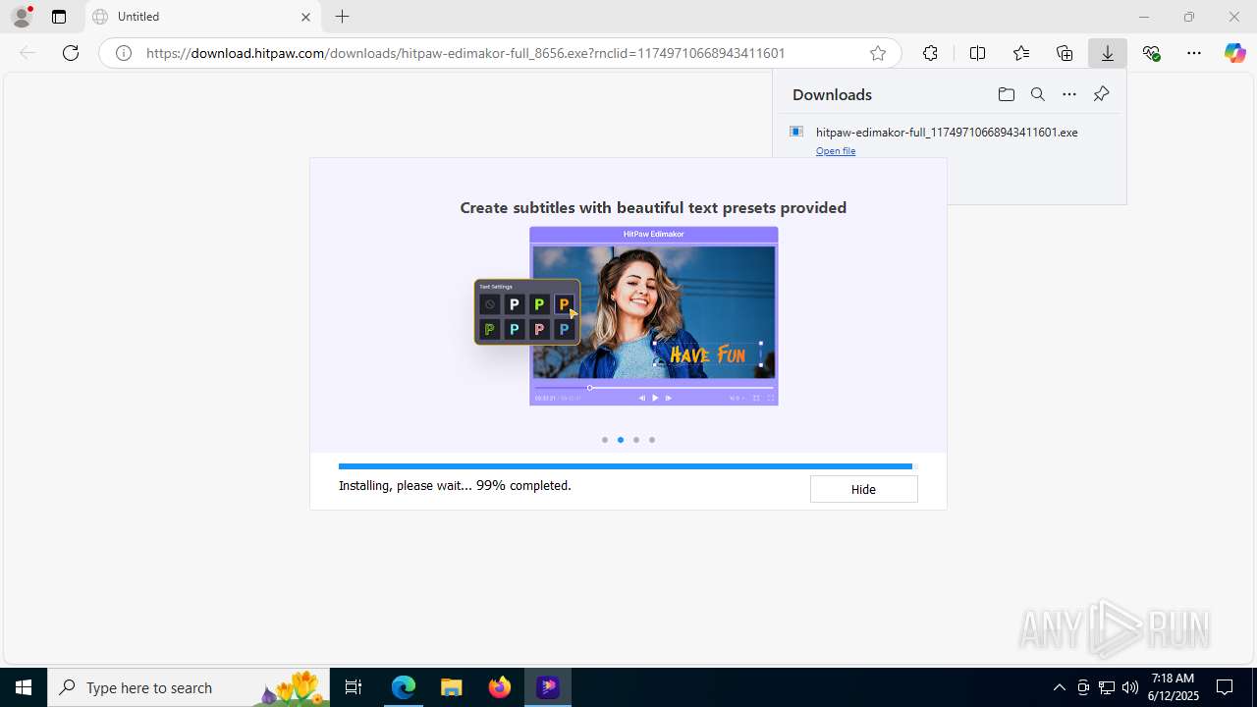Viewport: 1257px width, 707px height.
Task: Hide the installer window
Action: click(x=863, y=489)
